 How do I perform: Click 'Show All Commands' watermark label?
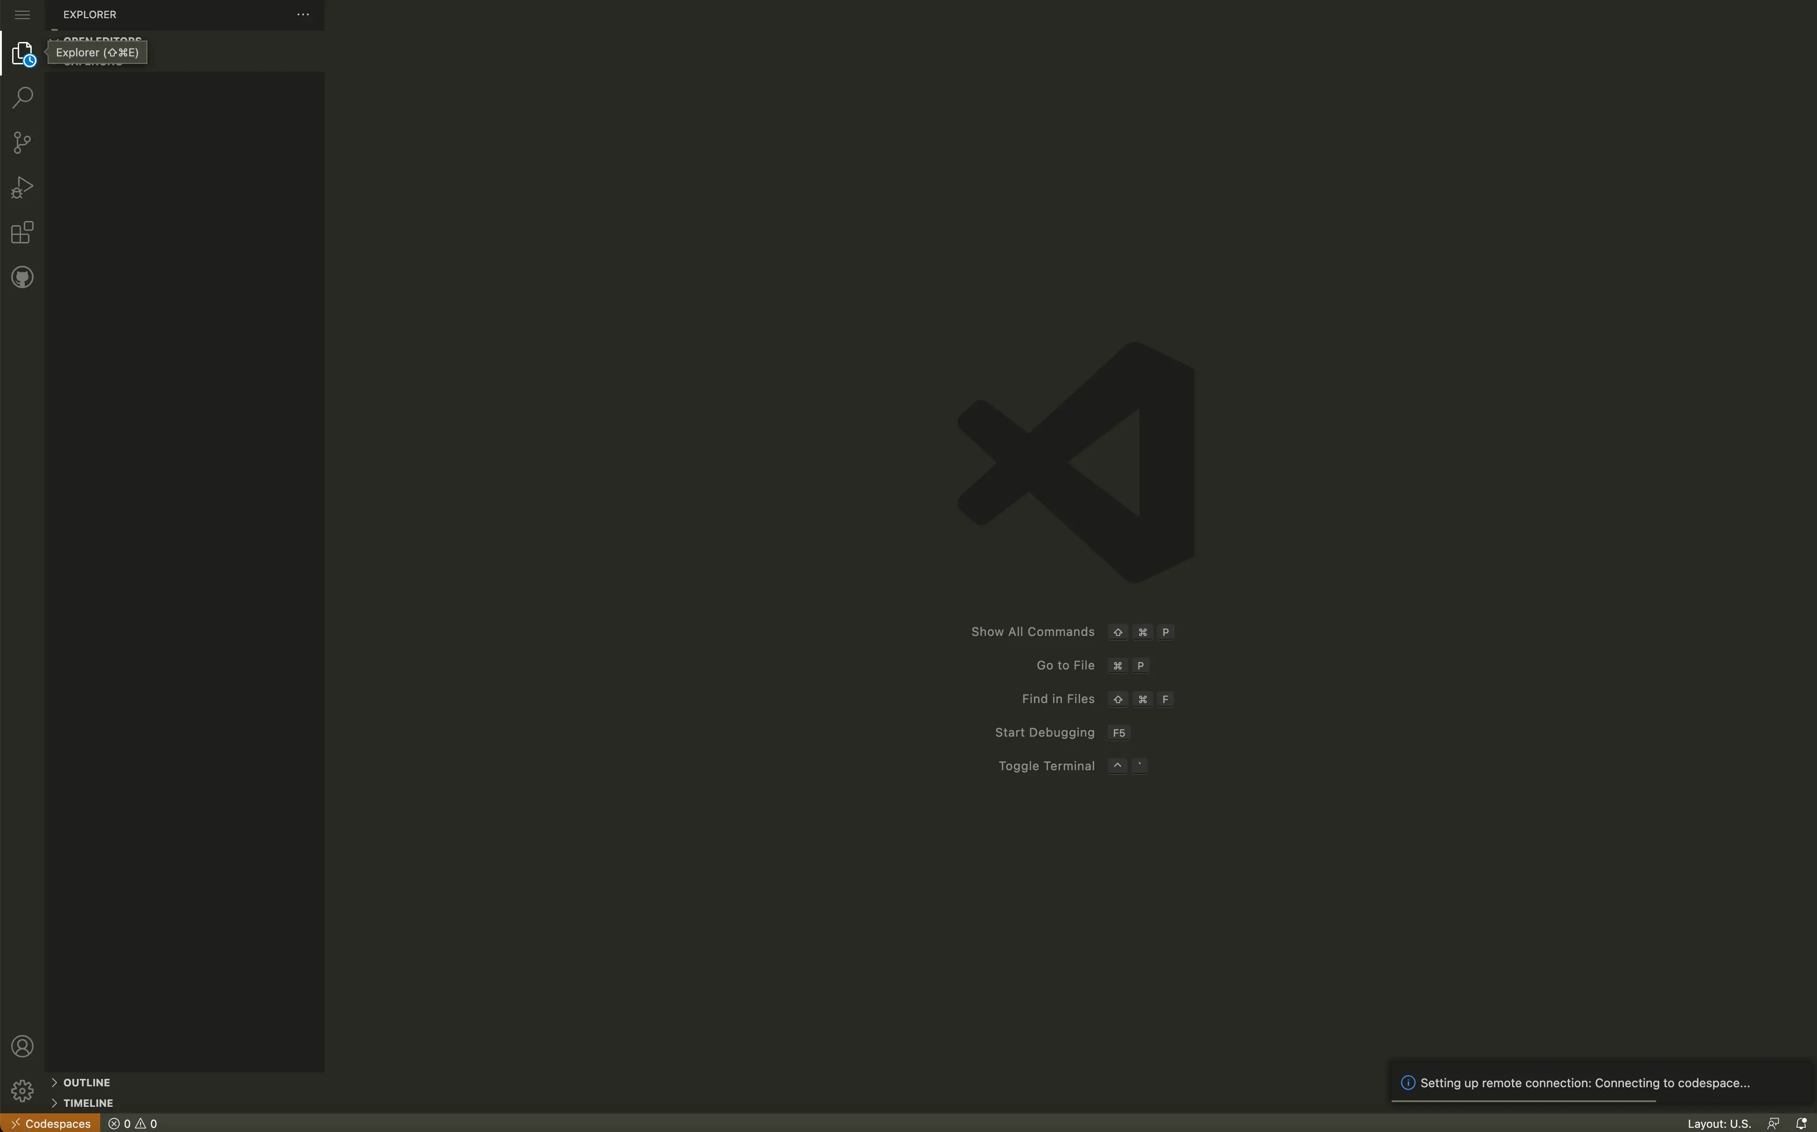1033,632
